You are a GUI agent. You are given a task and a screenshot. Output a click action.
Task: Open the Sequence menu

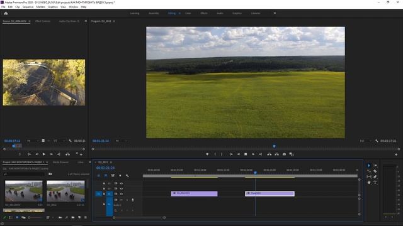28,7
